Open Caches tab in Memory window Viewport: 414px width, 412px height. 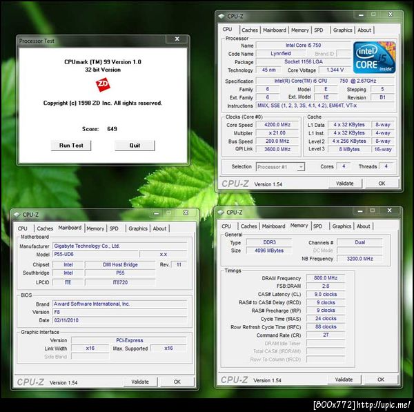coord(248,226)
